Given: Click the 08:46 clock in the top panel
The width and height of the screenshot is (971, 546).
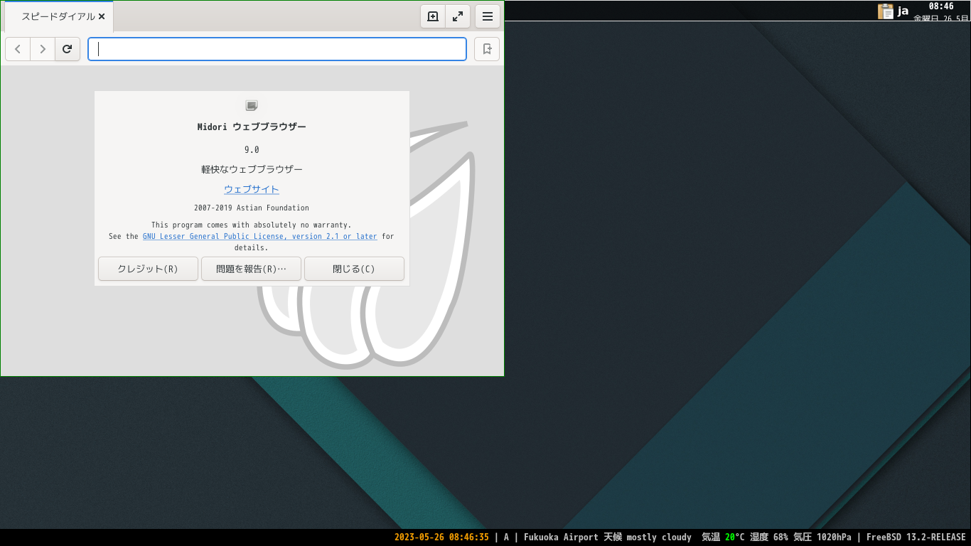Looking at the screenshot, I should pos(941,6).
